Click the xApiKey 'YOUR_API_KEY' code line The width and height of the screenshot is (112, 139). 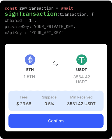[34, 33]
